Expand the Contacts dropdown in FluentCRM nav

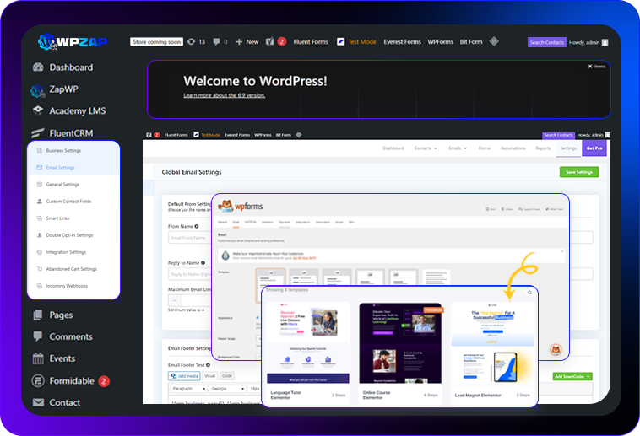pos(426,148)
